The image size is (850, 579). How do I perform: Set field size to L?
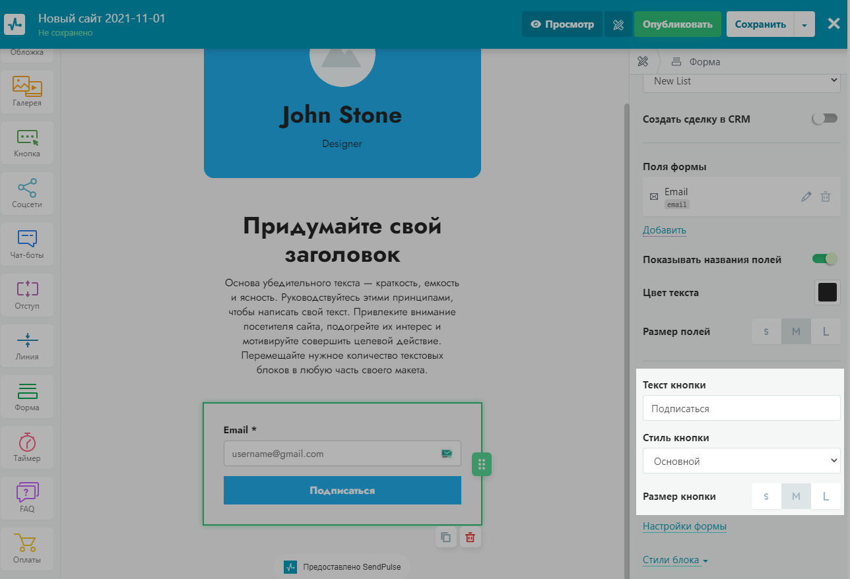click(826, 332)
